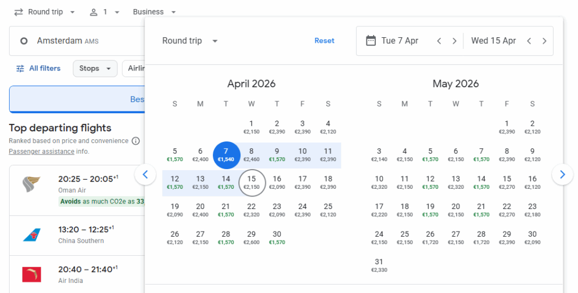Expand the Airlines filter chip
Image resolution: width=578 pixels, height=293 pixels.
[x=133, y=69]
